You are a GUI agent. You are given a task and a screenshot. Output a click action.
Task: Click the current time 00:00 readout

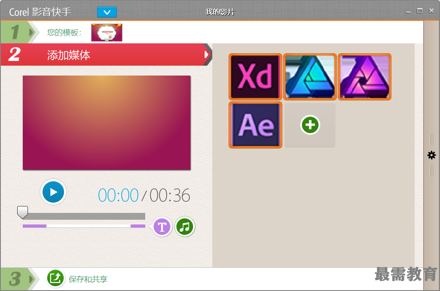(x=118, y=195)
